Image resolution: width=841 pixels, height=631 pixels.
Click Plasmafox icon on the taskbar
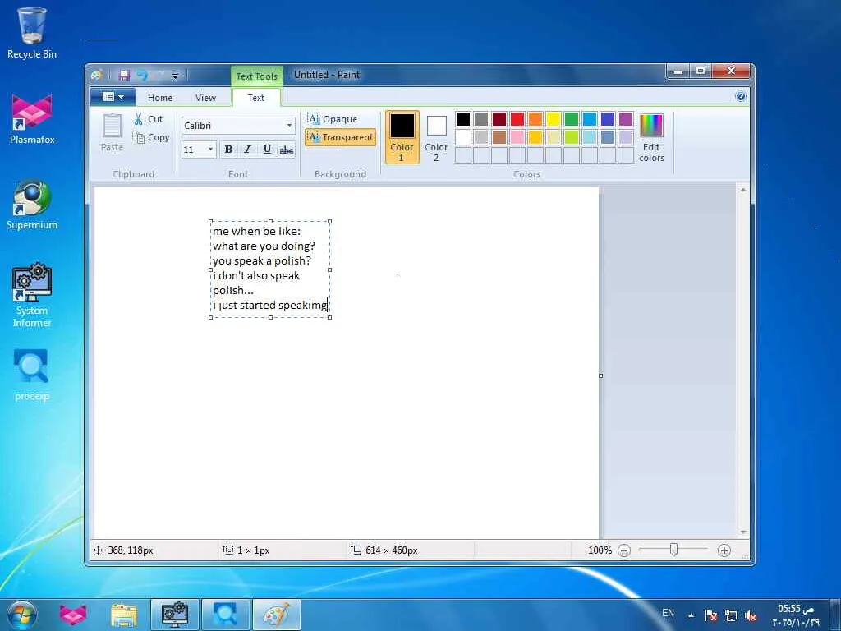tap(73, 615)
